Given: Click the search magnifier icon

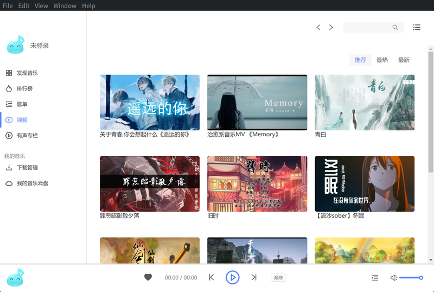Looking at the screenshot, I should tap(395, 27).
